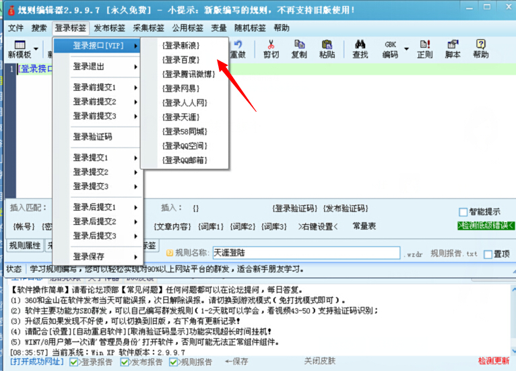The image size is (516, 371).
Task: Open the 采集标签 menu
Action: click(148, 28)
